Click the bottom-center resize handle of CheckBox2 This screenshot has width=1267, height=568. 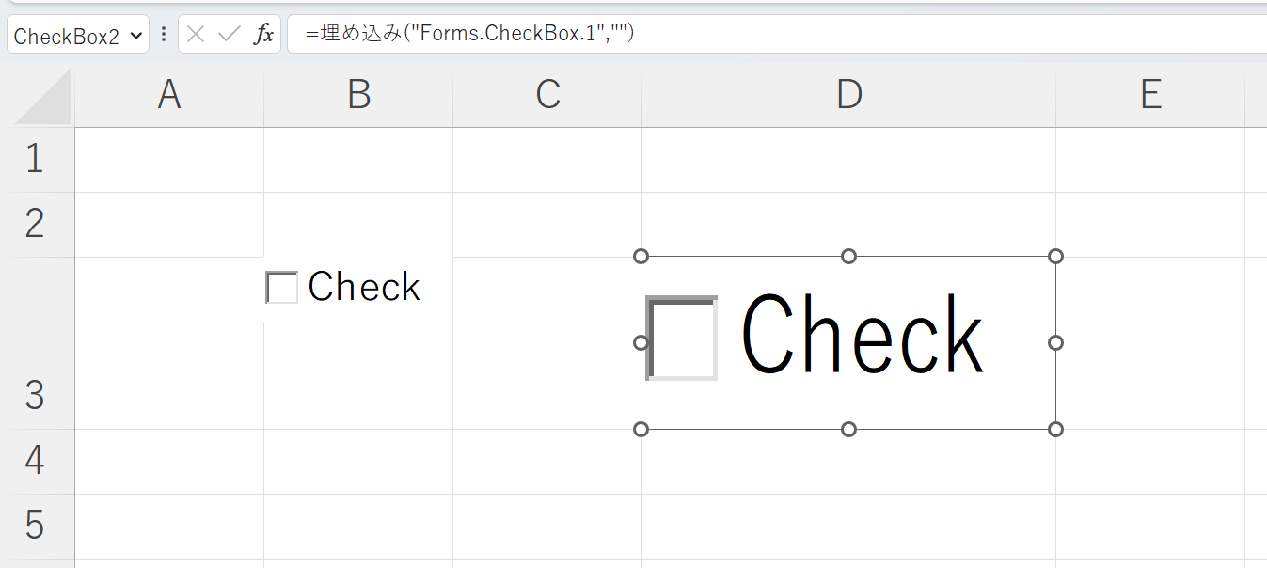coord(848,429)
